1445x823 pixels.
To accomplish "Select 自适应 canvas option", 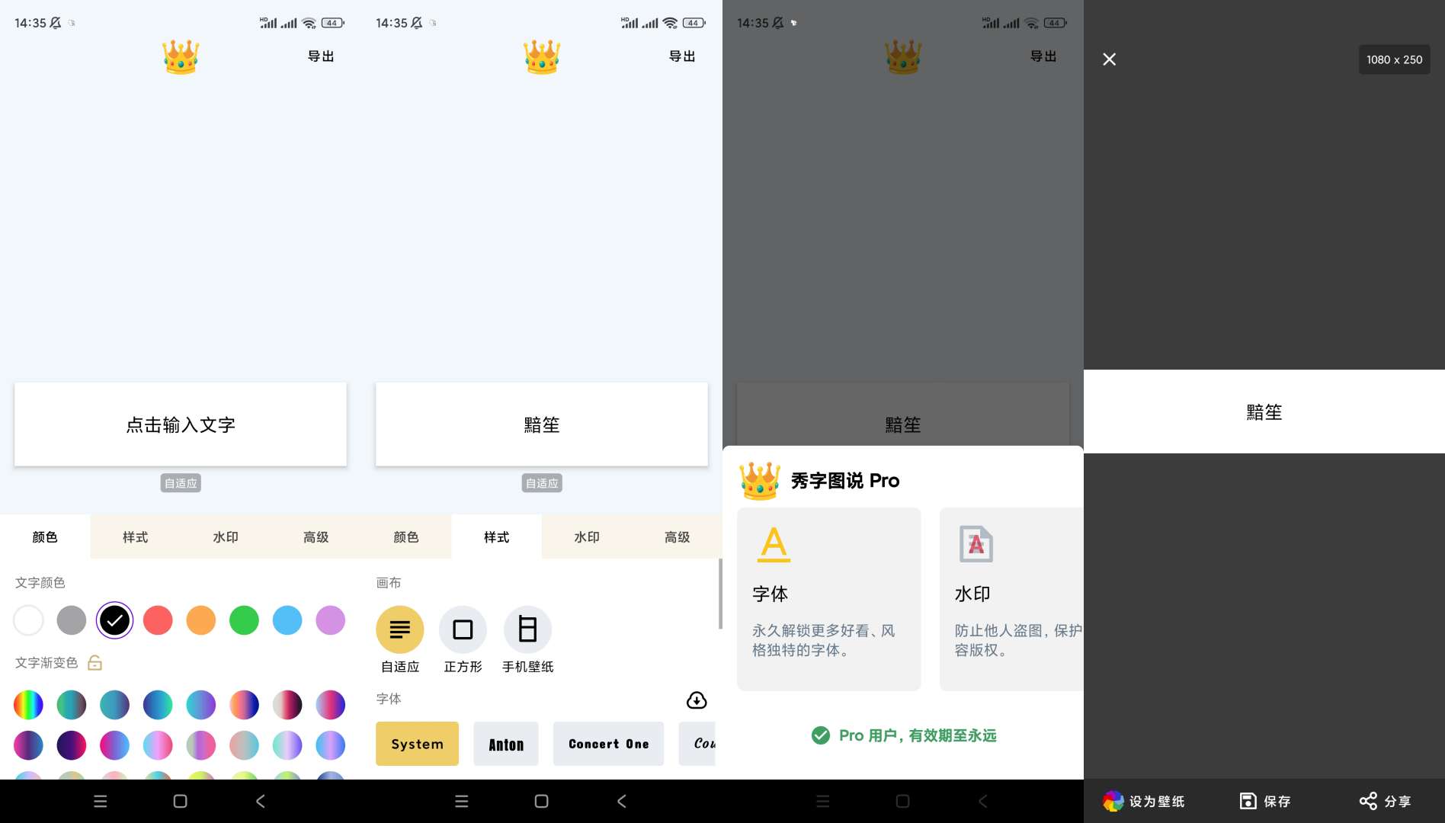I will [x=400, y=640].
